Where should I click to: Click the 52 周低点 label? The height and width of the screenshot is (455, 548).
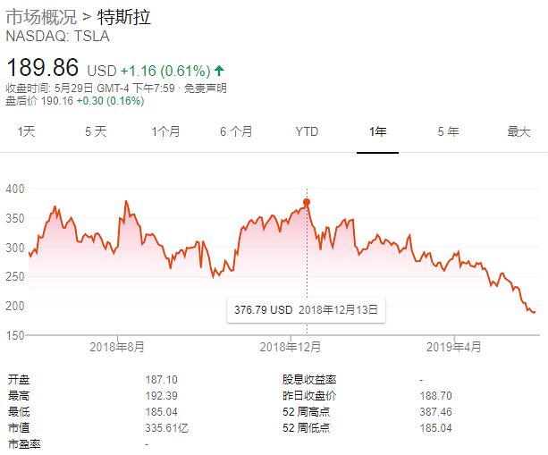click(x=306, y=428)
